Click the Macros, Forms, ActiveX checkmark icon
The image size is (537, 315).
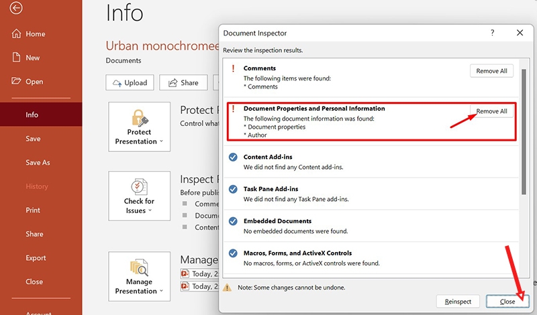(x=233, y=253)
